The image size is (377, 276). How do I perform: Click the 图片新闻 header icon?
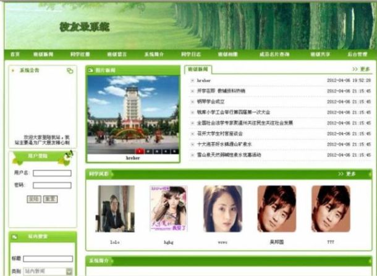tap(91, 71)
